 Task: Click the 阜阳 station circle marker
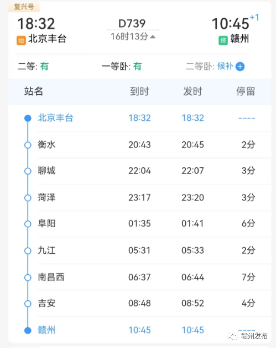pyautogui.click(x=28, y=224)
